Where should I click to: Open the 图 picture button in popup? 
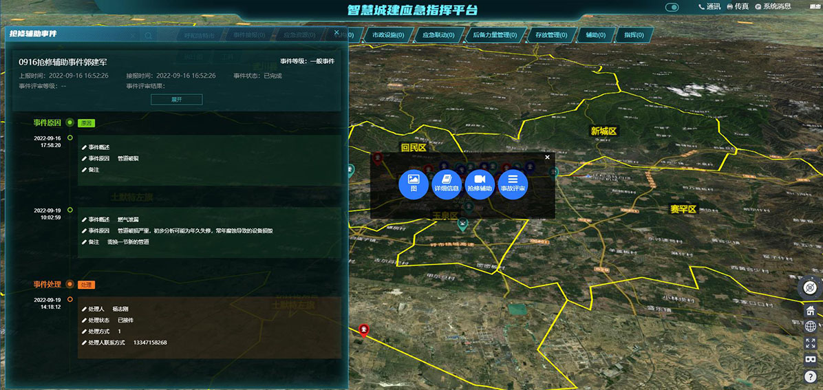414,185
